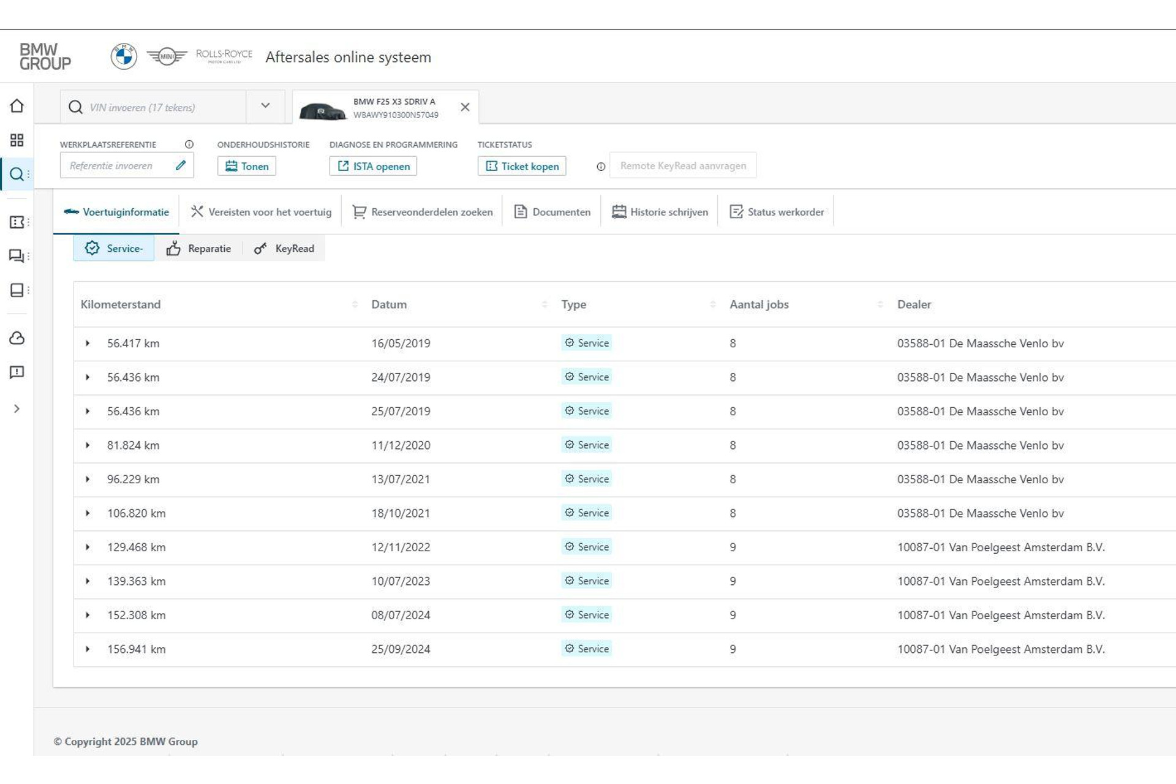Click the ticket icon in left sidebar
This screenshot has width=1176, height=784.
pyautogui.click(x=17, y=222)
